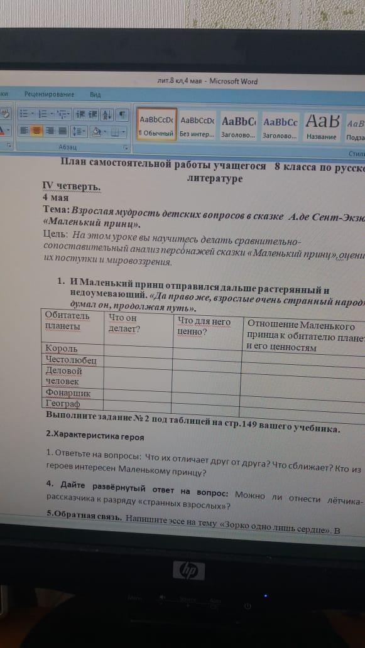This screenshot has height=648, width=365.
Task: Decrease paragraph indent
Action: (x=80, y=114)
